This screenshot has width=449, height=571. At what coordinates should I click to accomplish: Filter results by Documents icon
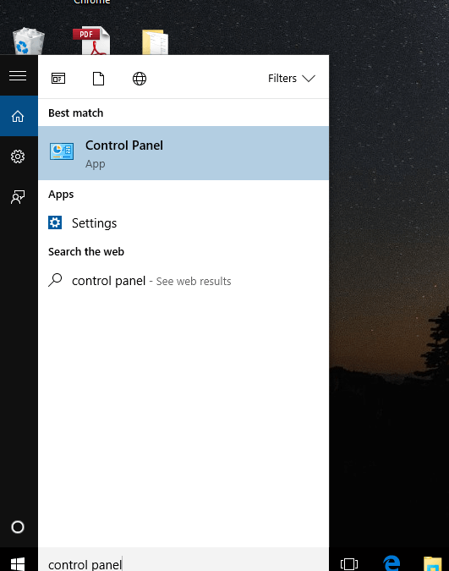98,79
